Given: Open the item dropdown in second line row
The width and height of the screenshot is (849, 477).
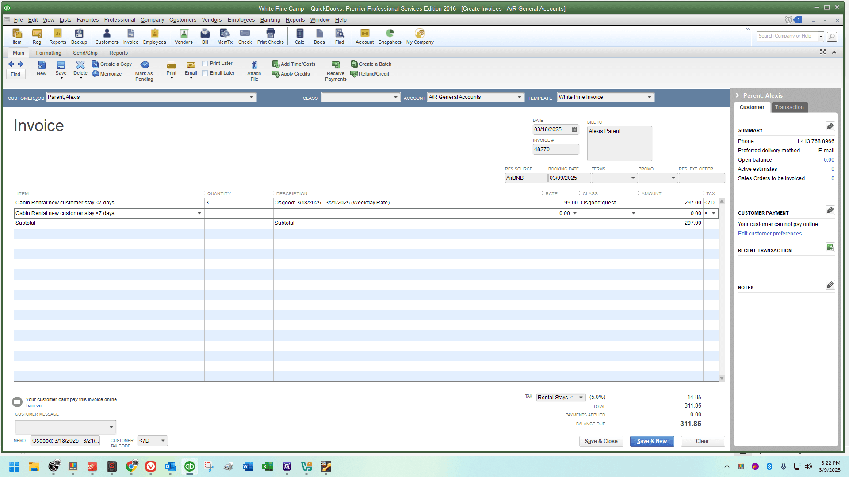Looking at the screenshot, I should (x=199, y=213).
